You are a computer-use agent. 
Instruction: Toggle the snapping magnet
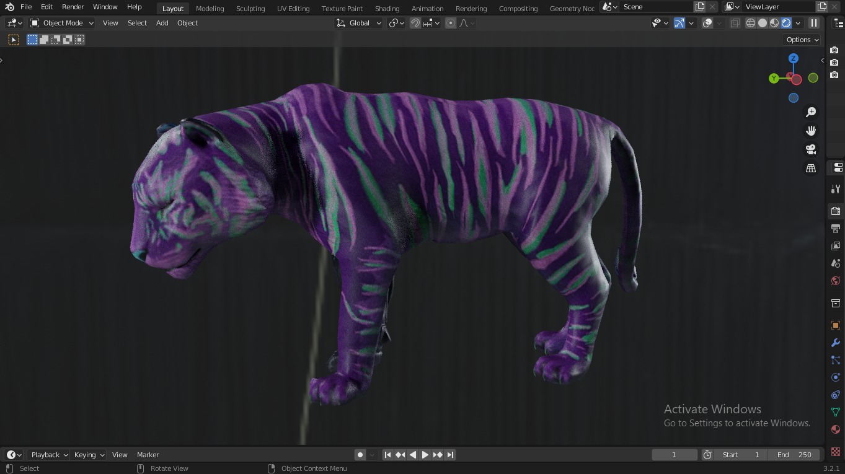(x=415, y=23)
